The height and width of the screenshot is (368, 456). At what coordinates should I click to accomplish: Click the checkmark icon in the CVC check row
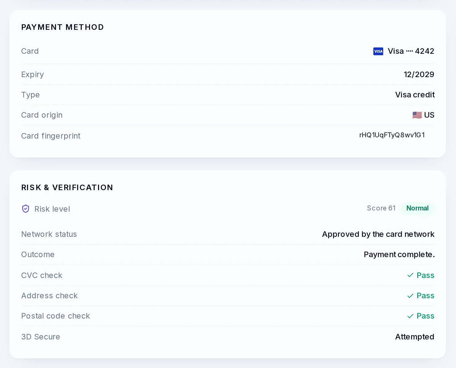click(410, 275)
